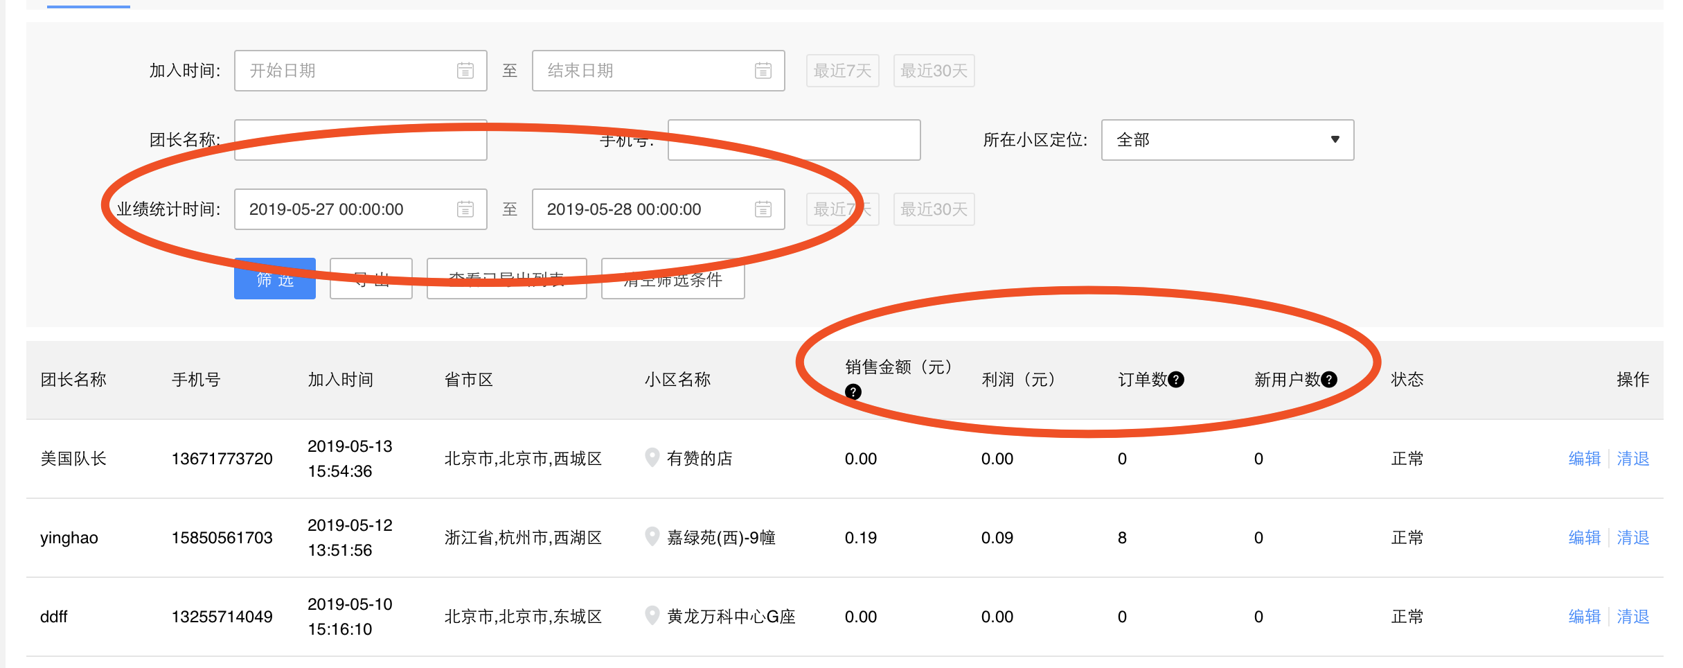Image resolution: width=1683 pixels, height=668 pixels.
Task: Click calendar icon in performance start date field
Action: click(x=465, y=209)
